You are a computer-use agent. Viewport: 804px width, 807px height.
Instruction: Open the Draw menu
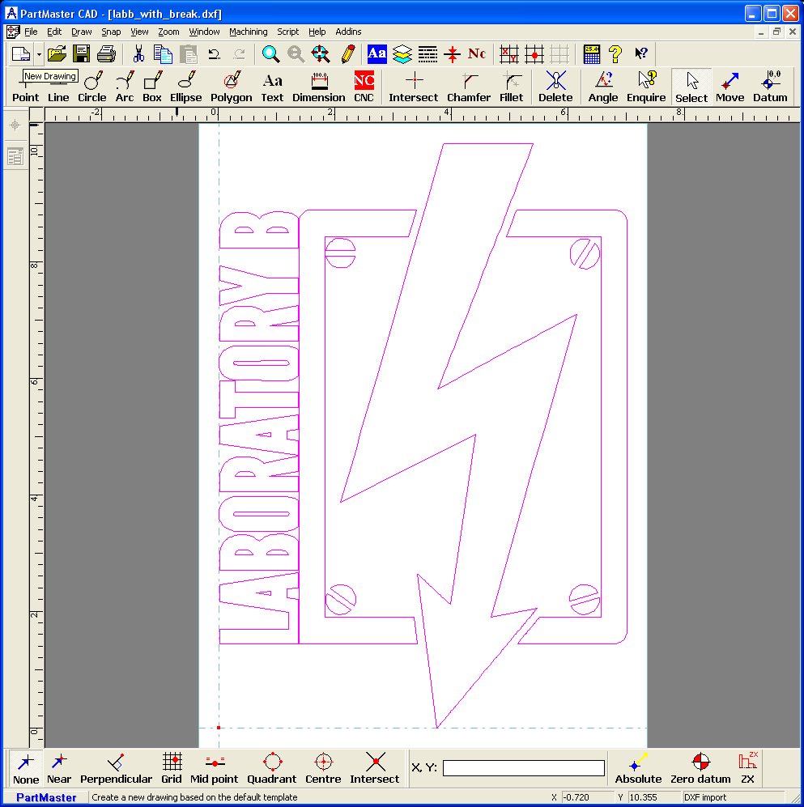(x=81, y=32)
